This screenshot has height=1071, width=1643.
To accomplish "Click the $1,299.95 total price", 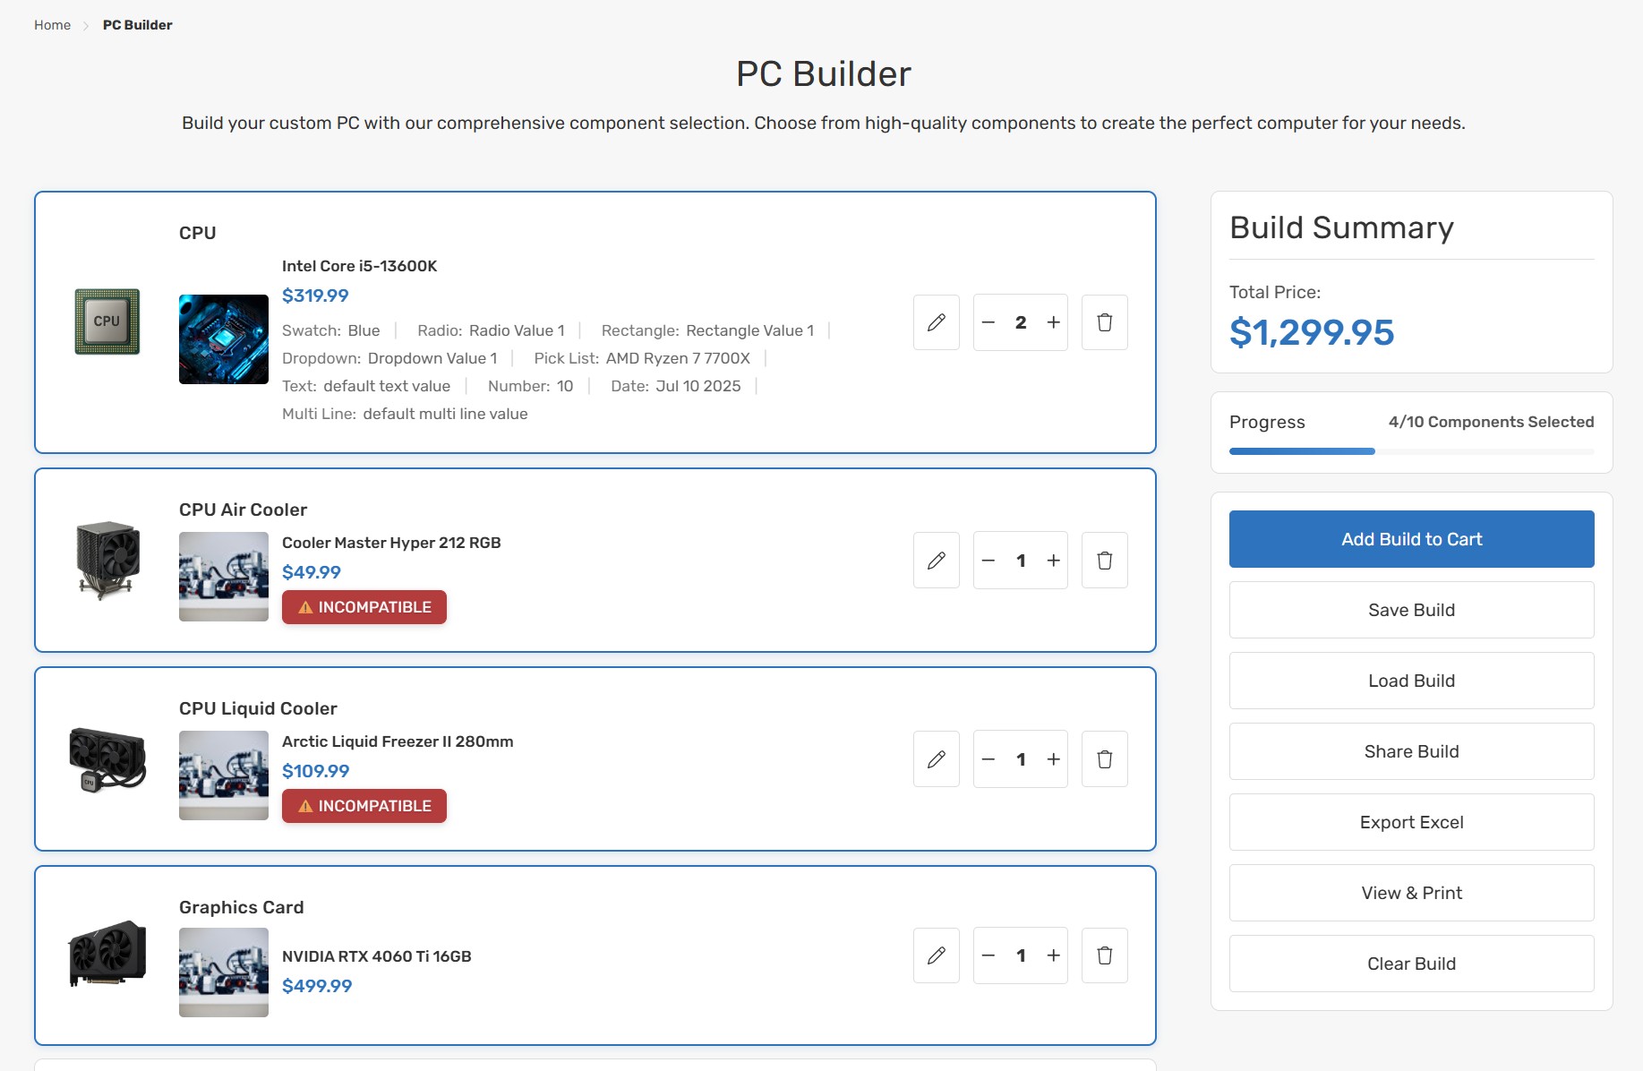I will pos(1312,332).
